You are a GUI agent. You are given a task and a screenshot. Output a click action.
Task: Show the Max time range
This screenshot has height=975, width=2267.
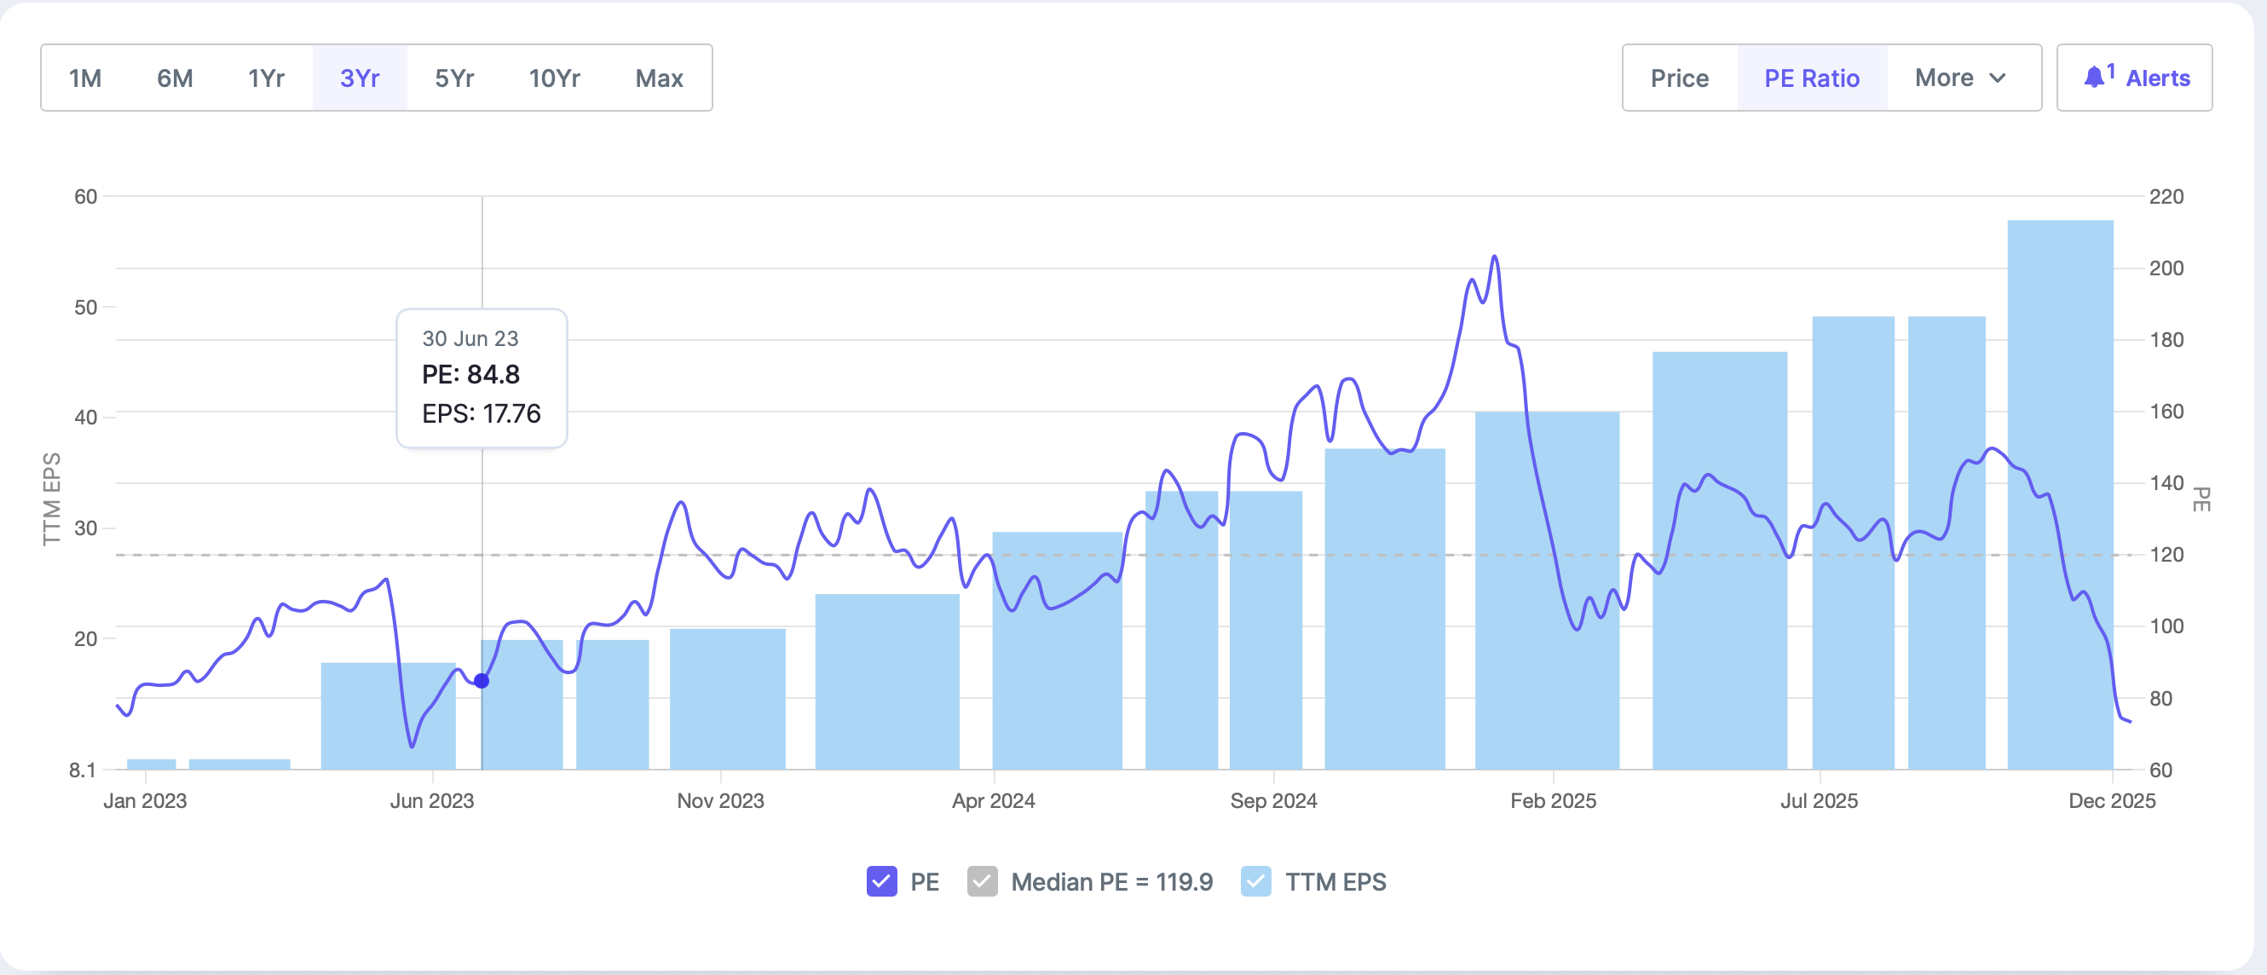[659, 78]
